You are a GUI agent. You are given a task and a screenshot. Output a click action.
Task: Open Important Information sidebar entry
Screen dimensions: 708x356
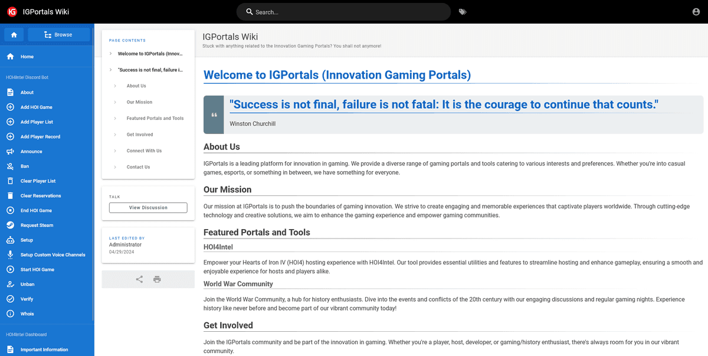pos(47,350)
